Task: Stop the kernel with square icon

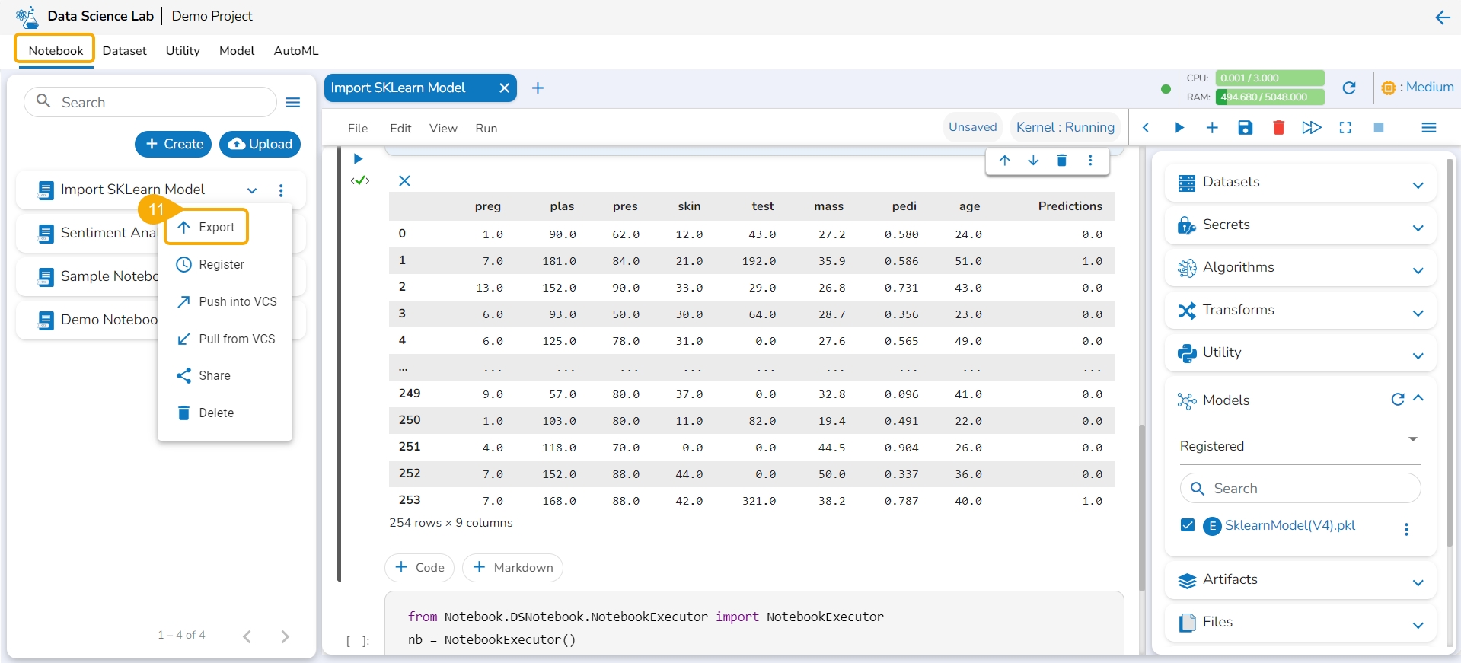Action: pyautogui.click(x=1378, y=128)
